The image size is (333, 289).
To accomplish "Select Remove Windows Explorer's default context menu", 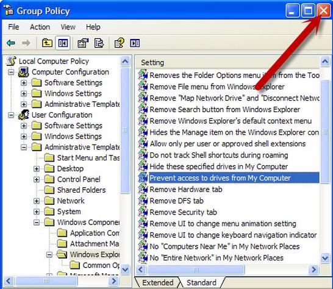I will 231,121.
